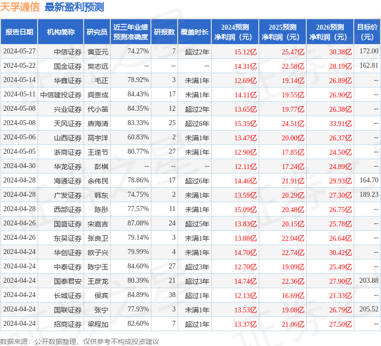Click institution 西部证券
Image resolution: width=381 pixels, height=346 pixels.
[68, 210]
